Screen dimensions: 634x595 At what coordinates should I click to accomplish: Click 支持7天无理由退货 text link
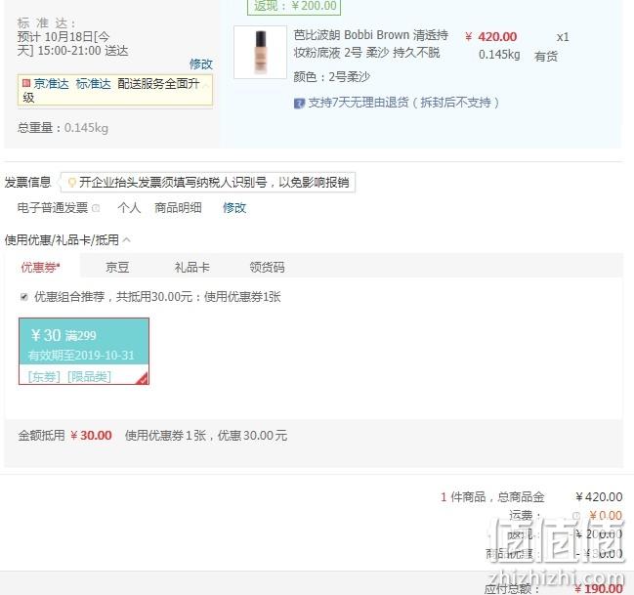(x=403, y=103)
